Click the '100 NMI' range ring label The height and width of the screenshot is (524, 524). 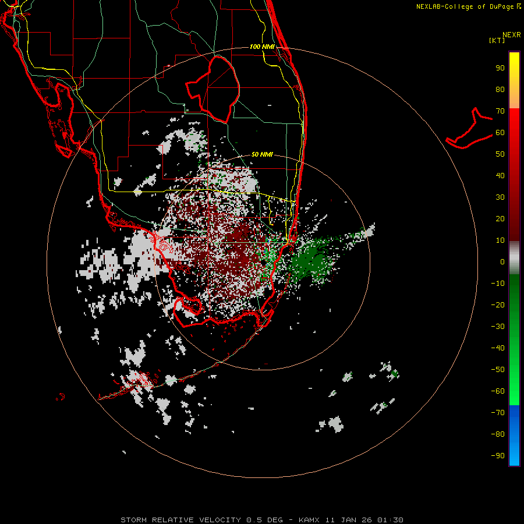(262, 47)
